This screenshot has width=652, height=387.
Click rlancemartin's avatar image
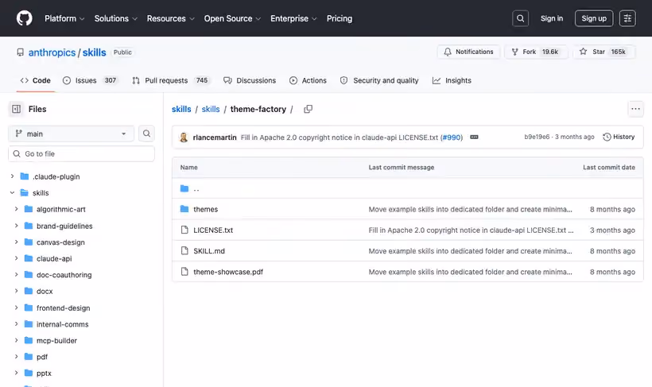pyautogui.click(x=184, y=137)
